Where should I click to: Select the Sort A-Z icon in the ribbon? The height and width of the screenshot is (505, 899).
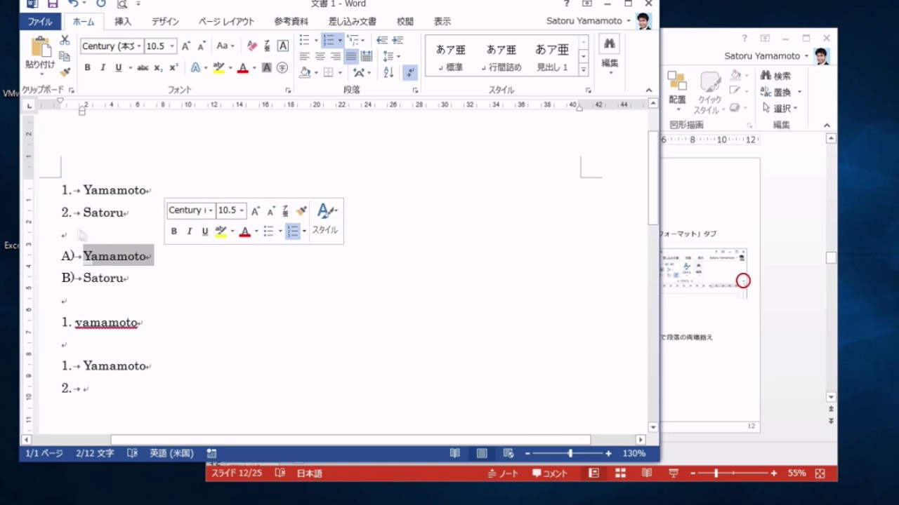pos(389,72)
